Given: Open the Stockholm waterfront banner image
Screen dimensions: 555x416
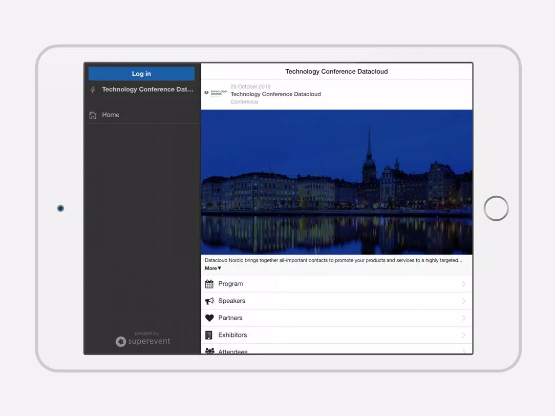Looking at the screenshot, I should [x=337, y=182].
